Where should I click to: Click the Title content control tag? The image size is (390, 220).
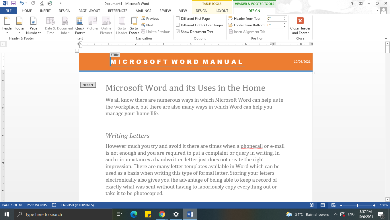(115, 55)
